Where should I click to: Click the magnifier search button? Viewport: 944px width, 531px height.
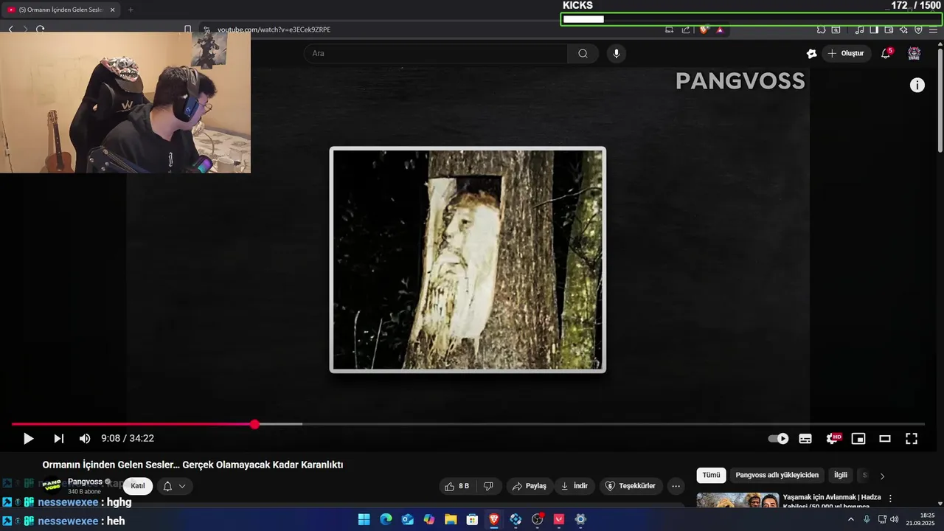click(x=583, y=53)
